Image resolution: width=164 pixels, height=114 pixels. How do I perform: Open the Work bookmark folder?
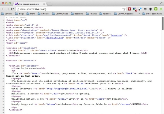pos(31,14)
